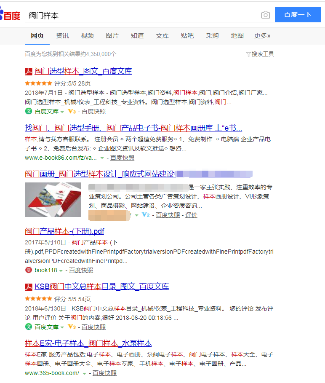
Task: Click book118 source link
Action: click(46, 270)
